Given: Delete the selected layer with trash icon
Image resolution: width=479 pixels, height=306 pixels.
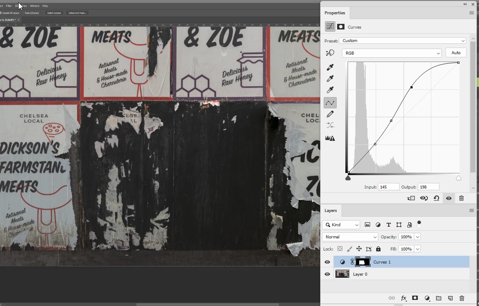Looking at the screenshot, I should [462, 298].
